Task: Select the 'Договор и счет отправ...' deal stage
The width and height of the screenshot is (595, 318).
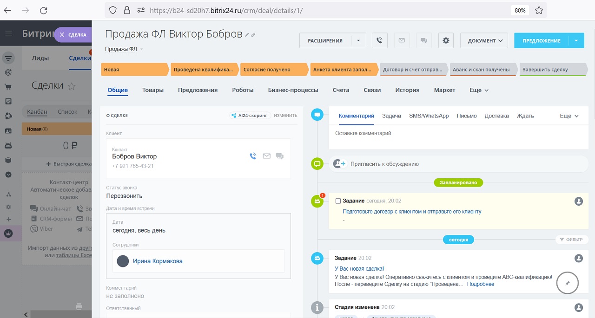Action: coord(413,70)
